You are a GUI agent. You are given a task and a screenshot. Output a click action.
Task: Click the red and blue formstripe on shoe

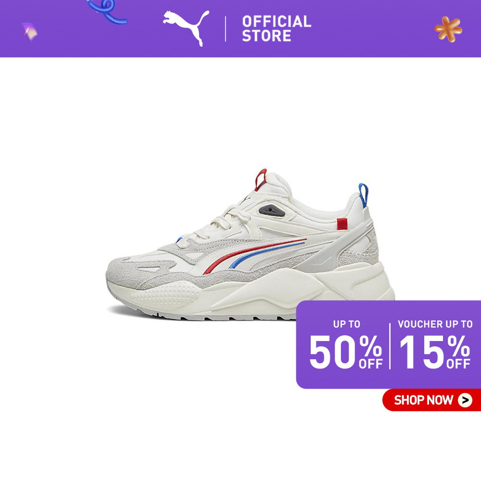point(254,256)
